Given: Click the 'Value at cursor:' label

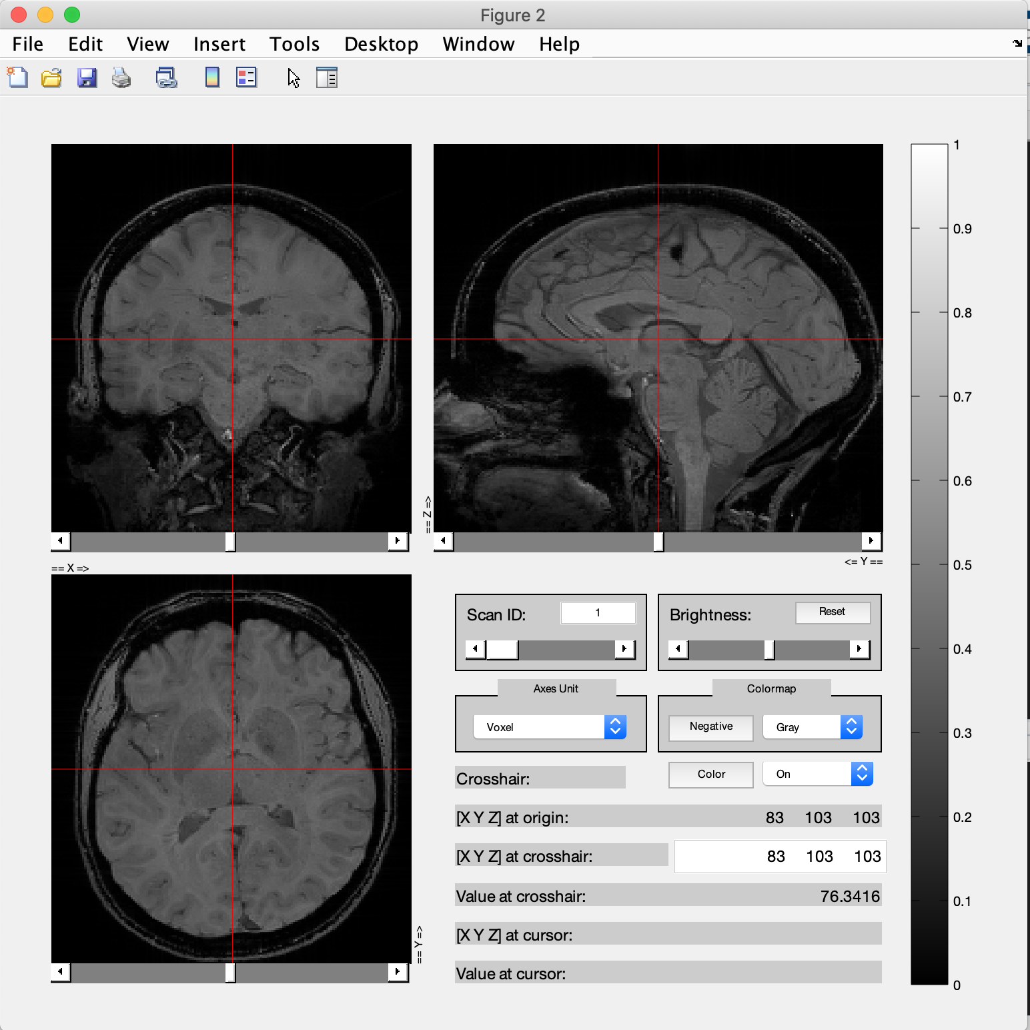Looking at the screenshot, I should tap(511, 974).
